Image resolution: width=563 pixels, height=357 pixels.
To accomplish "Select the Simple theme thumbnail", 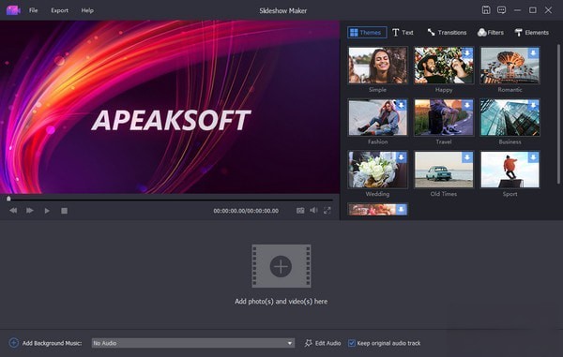I will (x=378, y=66).
